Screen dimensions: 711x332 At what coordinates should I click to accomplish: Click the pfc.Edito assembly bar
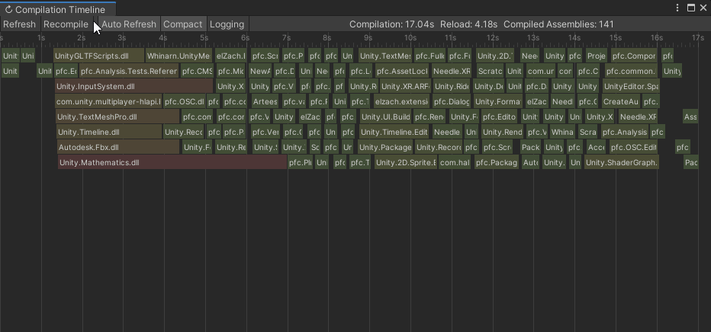(499, 117)
